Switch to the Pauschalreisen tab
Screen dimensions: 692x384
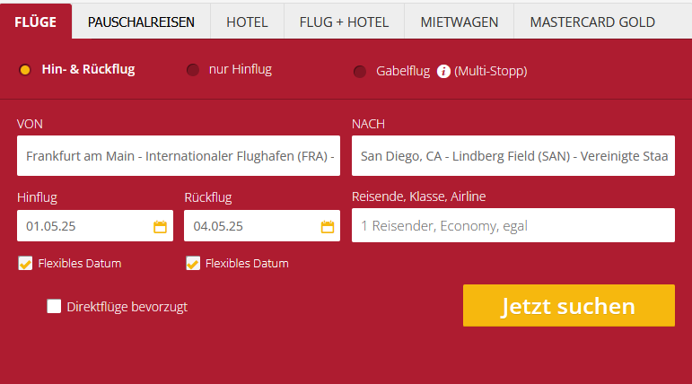click(141, 22)
